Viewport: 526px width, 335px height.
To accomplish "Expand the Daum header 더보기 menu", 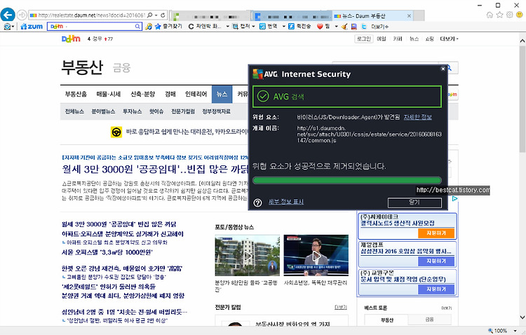I will tap(449, 39).
